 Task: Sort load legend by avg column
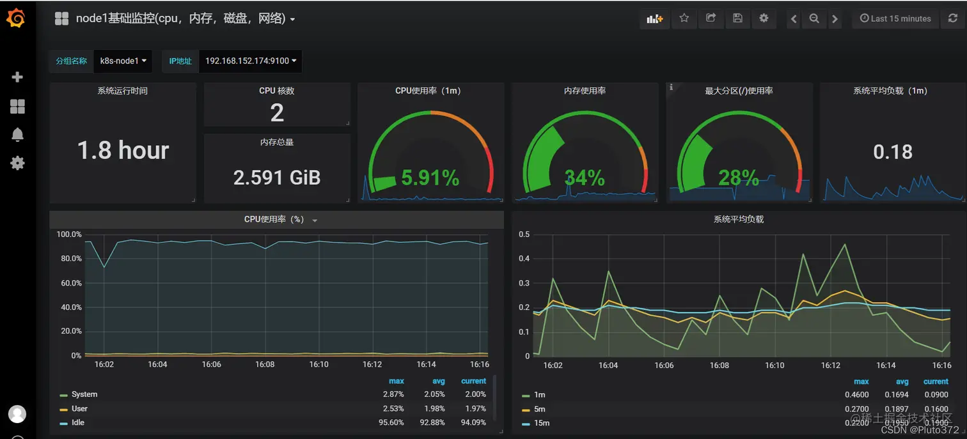[x=902, y=381]
